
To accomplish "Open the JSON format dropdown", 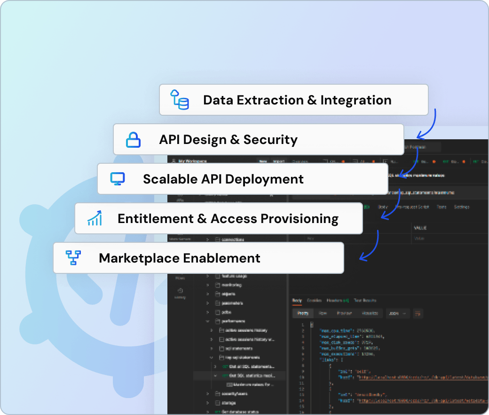I will coord(397,313).
